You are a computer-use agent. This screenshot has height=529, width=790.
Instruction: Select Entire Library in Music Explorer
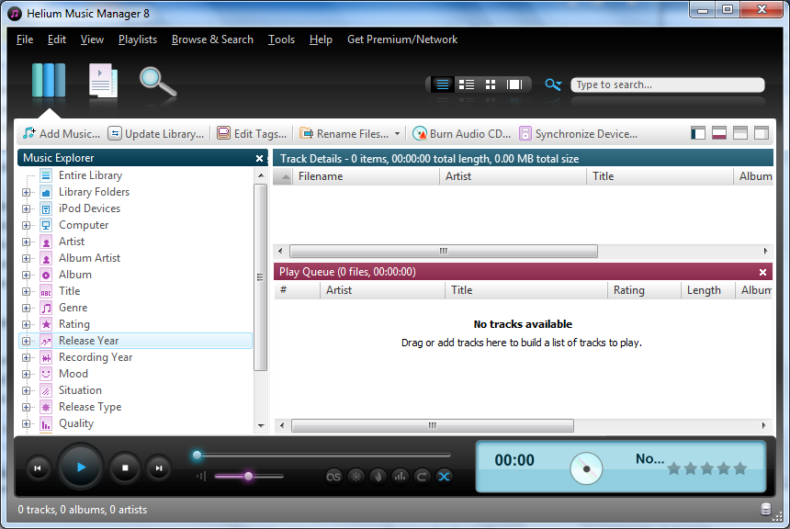(90, 175)
